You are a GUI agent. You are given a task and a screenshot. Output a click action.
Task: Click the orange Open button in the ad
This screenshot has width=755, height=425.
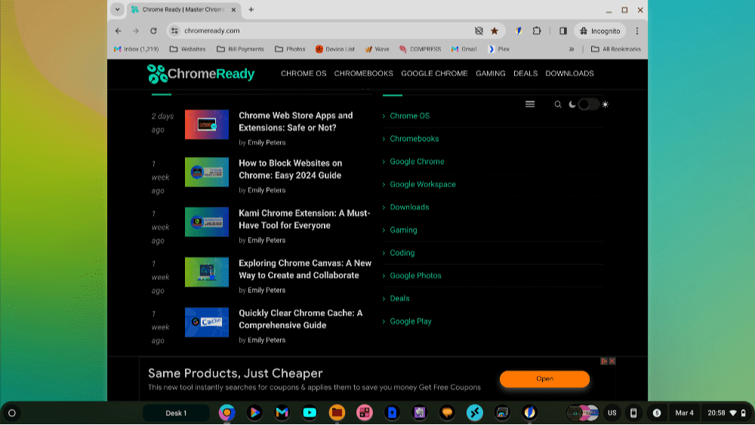click(x=544, y=379)
